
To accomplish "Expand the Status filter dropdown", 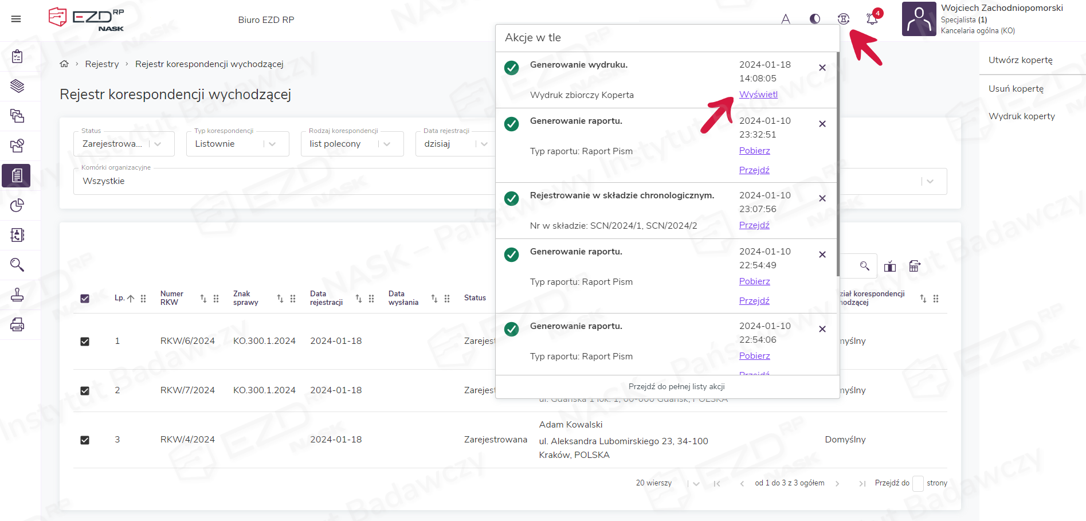I will (158, 144).
